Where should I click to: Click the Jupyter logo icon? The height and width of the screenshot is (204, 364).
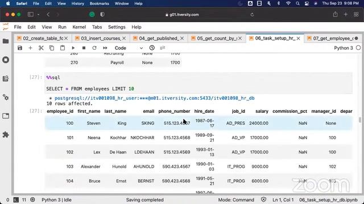6,27
